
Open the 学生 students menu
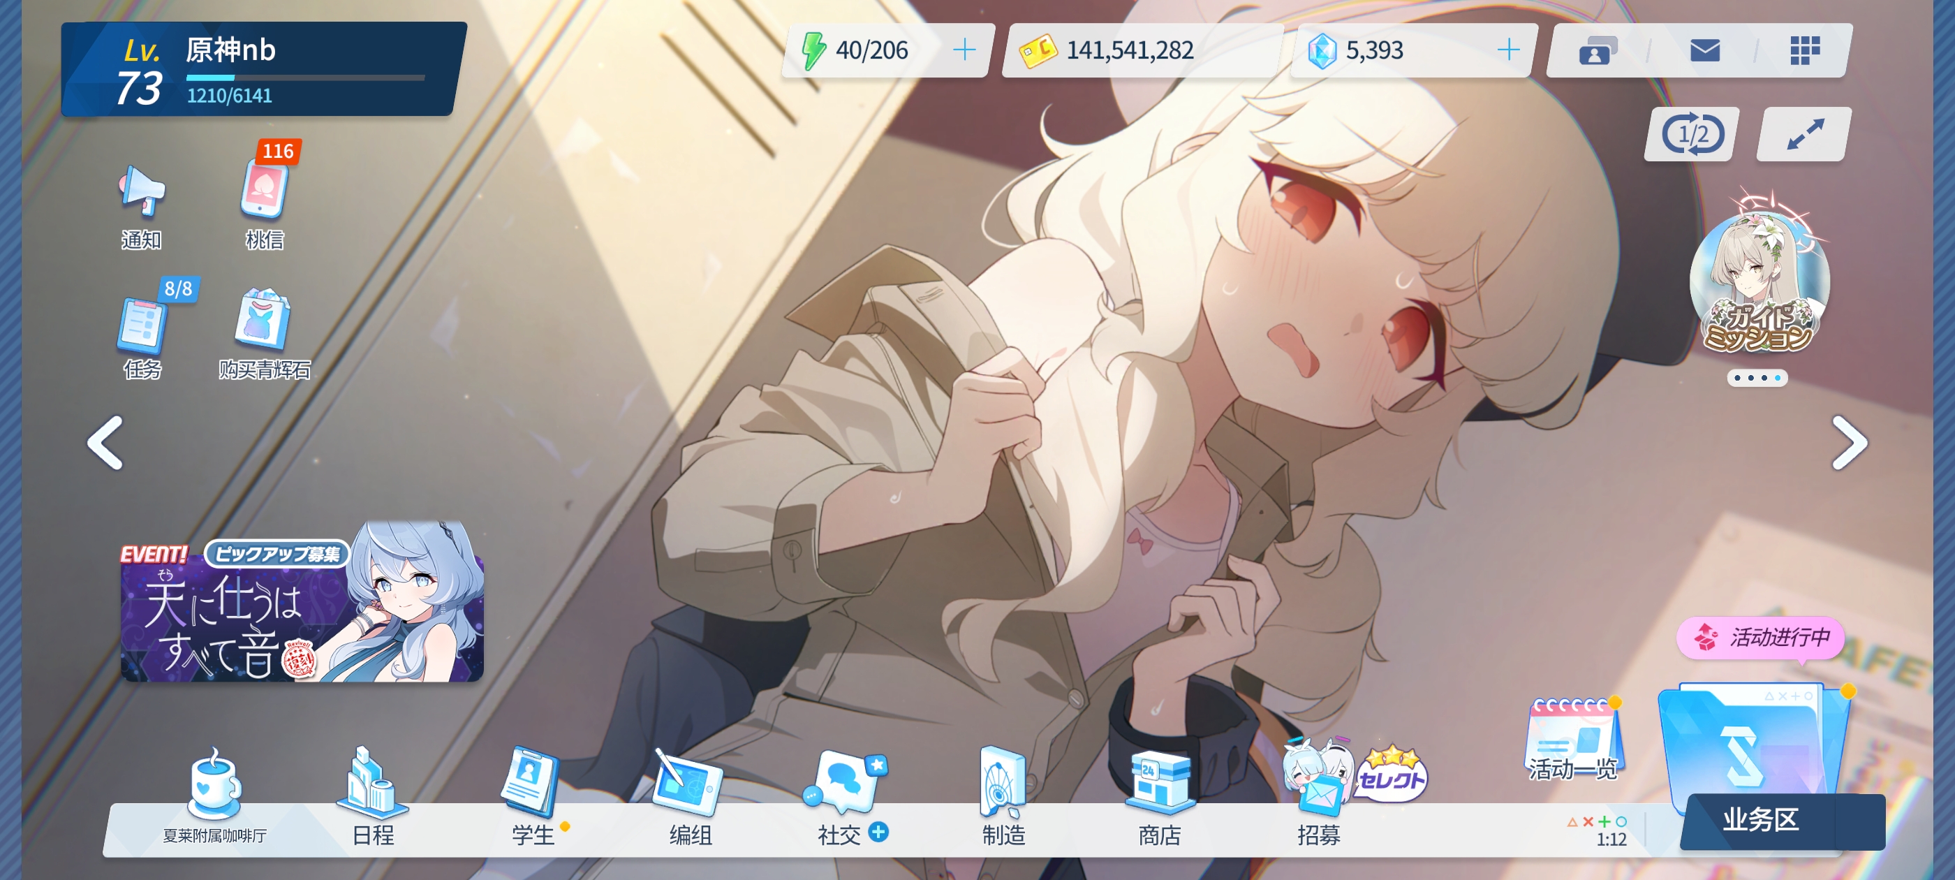coord(533,798)
